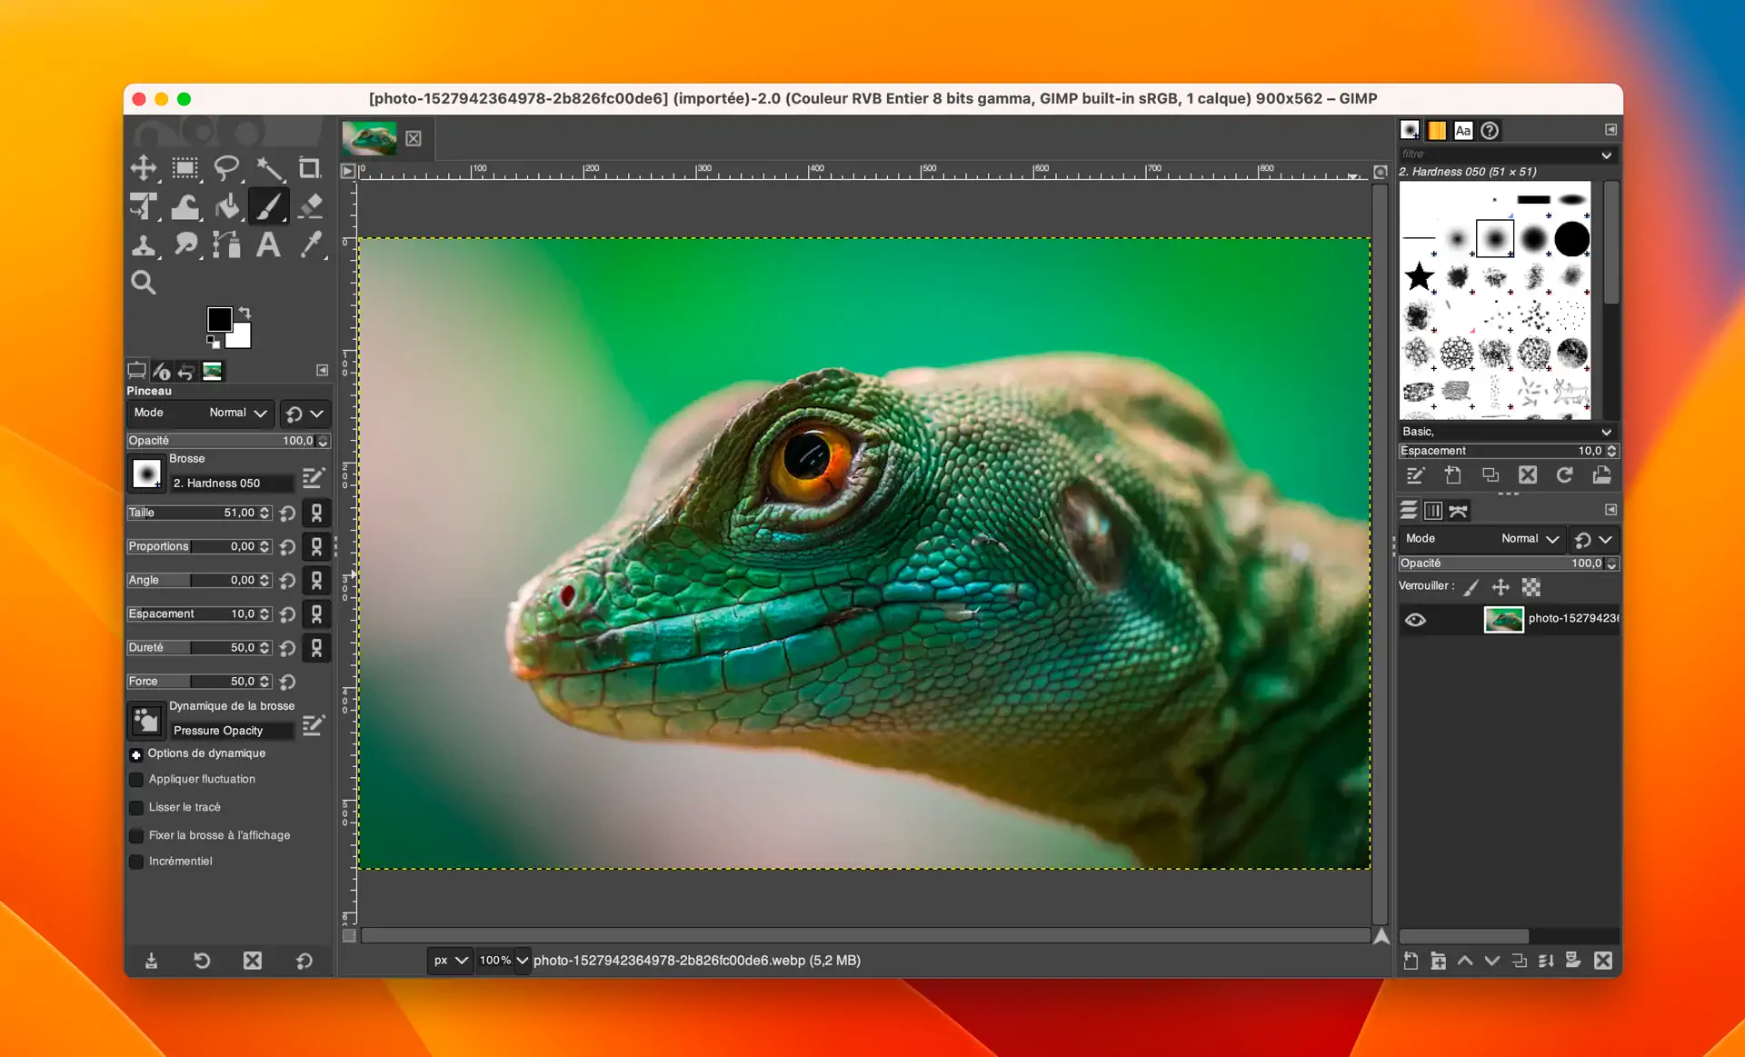Select the Zoom magnifier tool
1745x1057 pixels.
tap(143, 283)
